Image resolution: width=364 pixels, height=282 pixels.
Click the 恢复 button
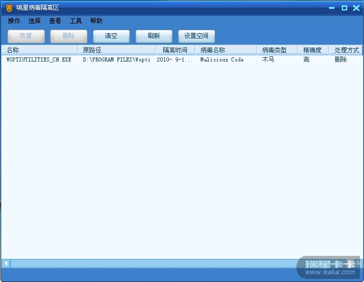click(x=26, y=36)
